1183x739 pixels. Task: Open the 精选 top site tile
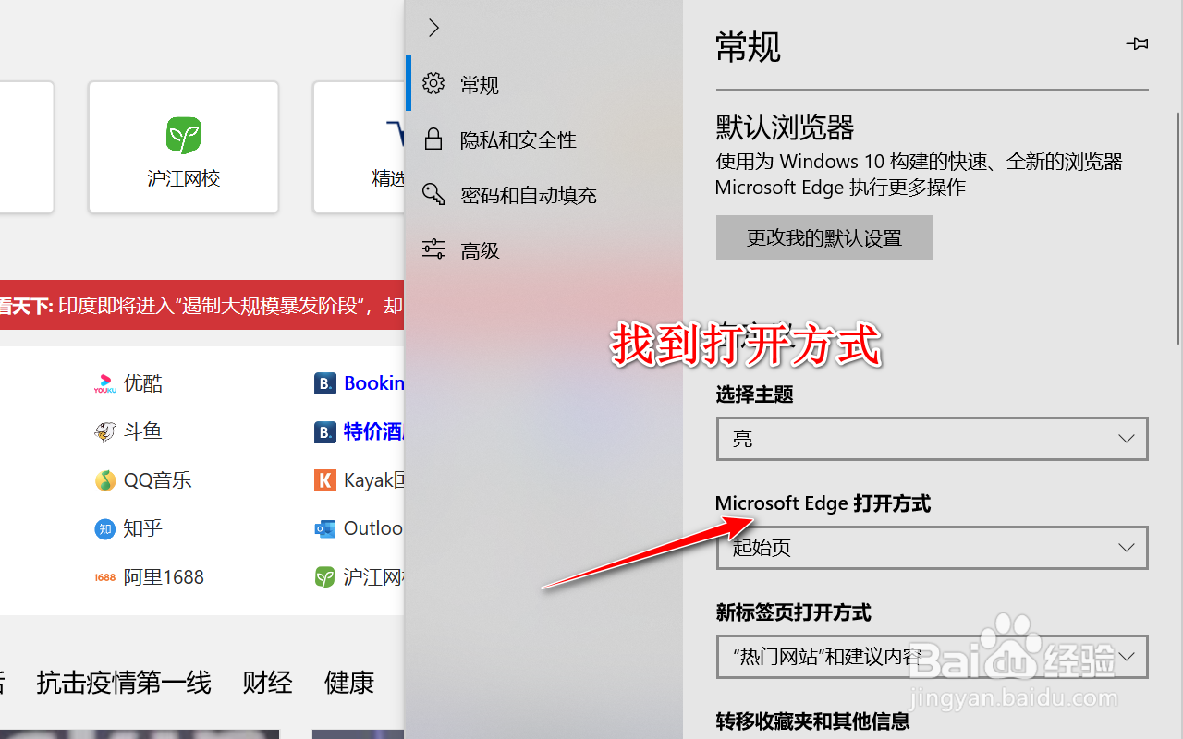[360, 147]
